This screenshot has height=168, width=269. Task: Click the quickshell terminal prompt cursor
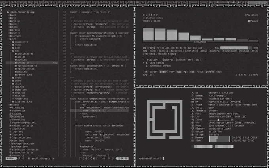(163, 159)
